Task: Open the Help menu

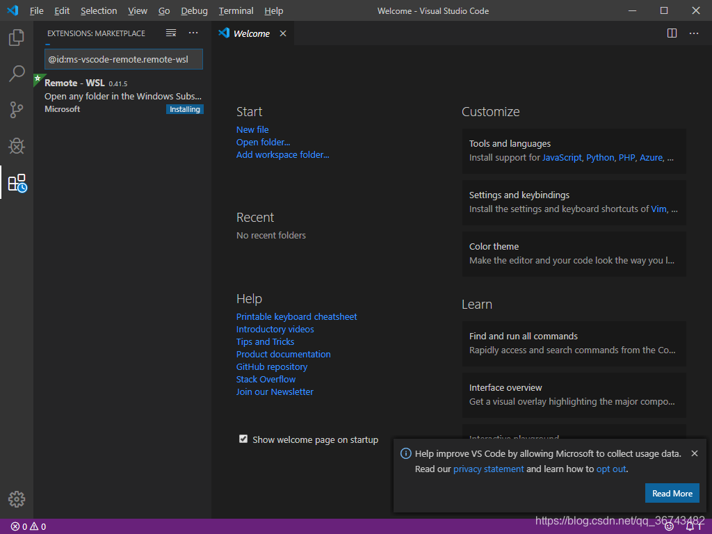Action: point(274,11)
